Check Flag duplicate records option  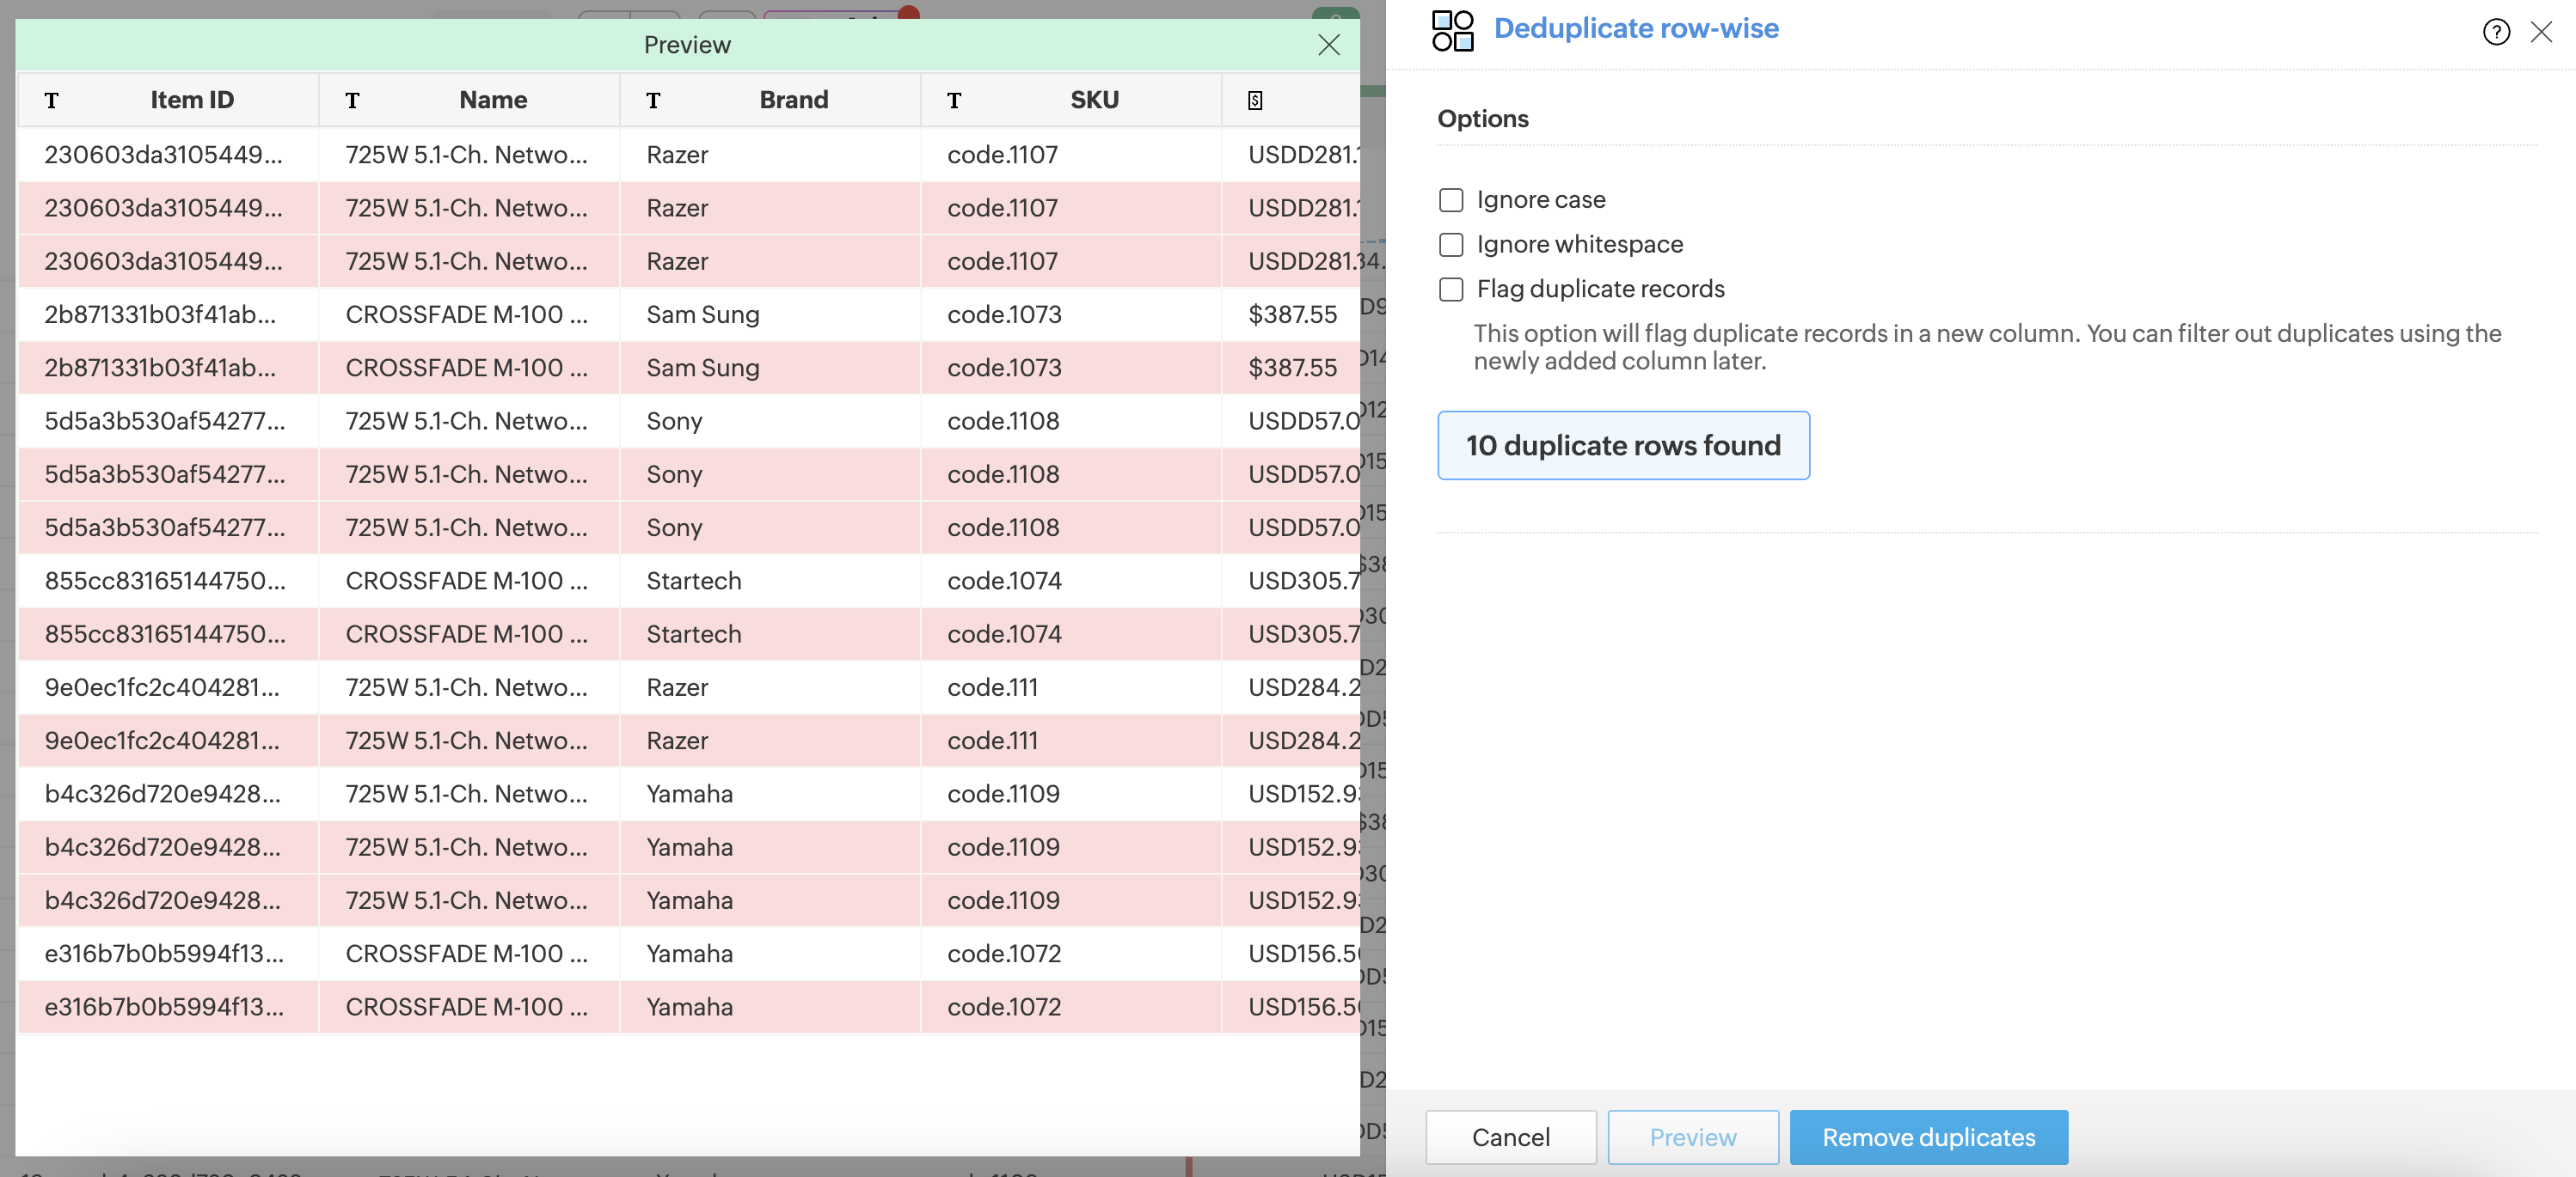(x=1451, y=290)
